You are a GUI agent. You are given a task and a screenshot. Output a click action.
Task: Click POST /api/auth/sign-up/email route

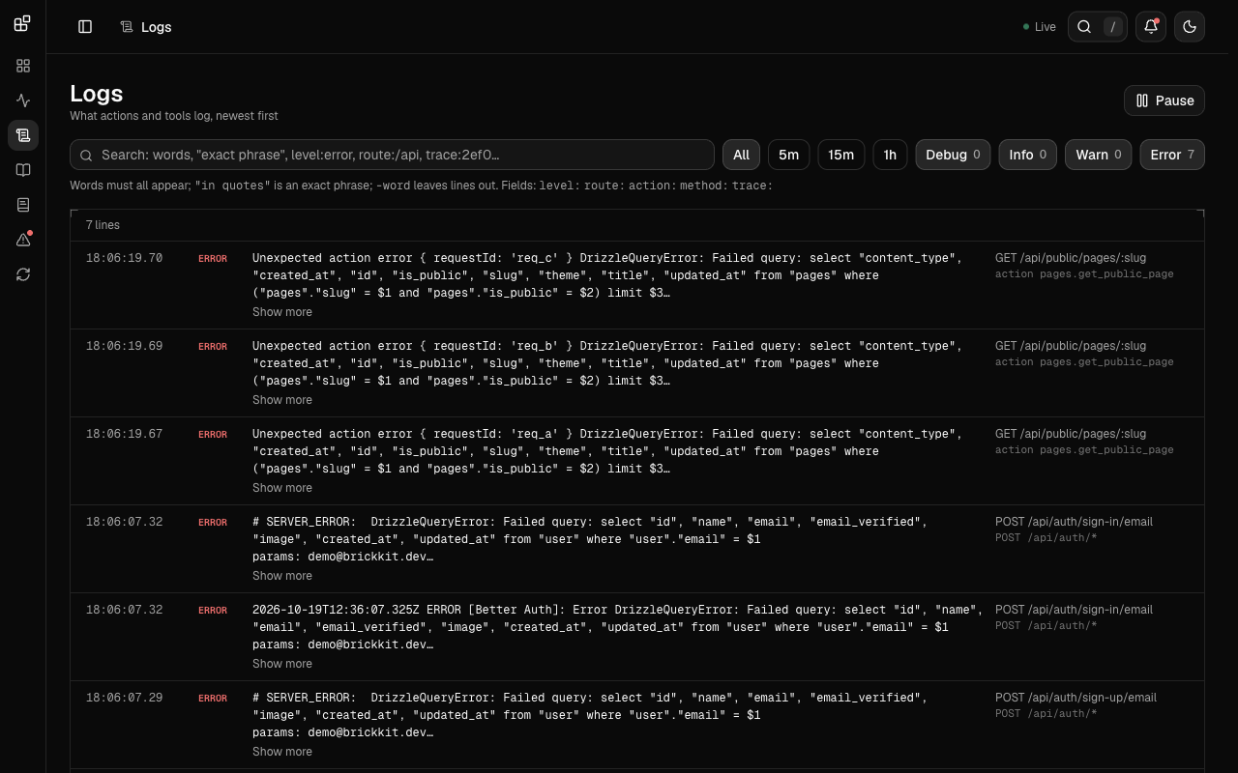click(1076, 698)
